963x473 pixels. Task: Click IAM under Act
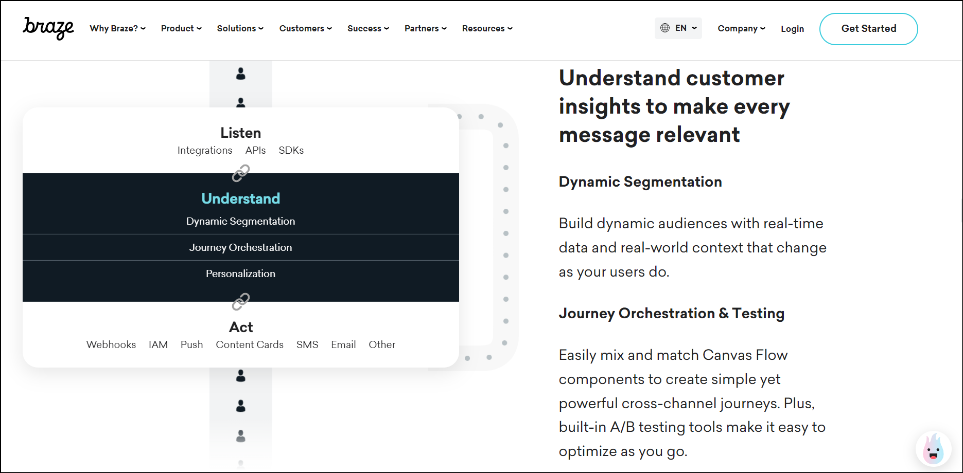point(158,344)
